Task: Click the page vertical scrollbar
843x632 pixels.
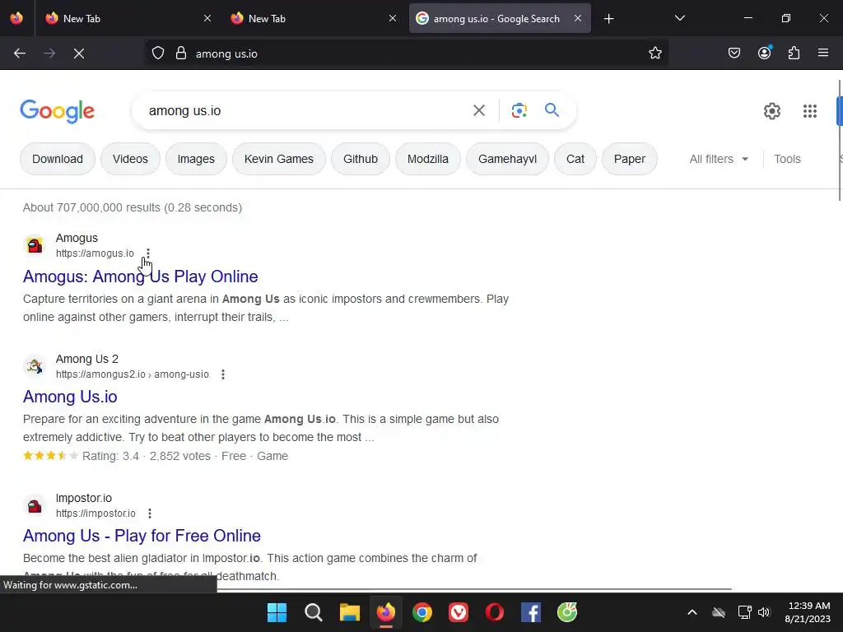Action: (840, 141)
